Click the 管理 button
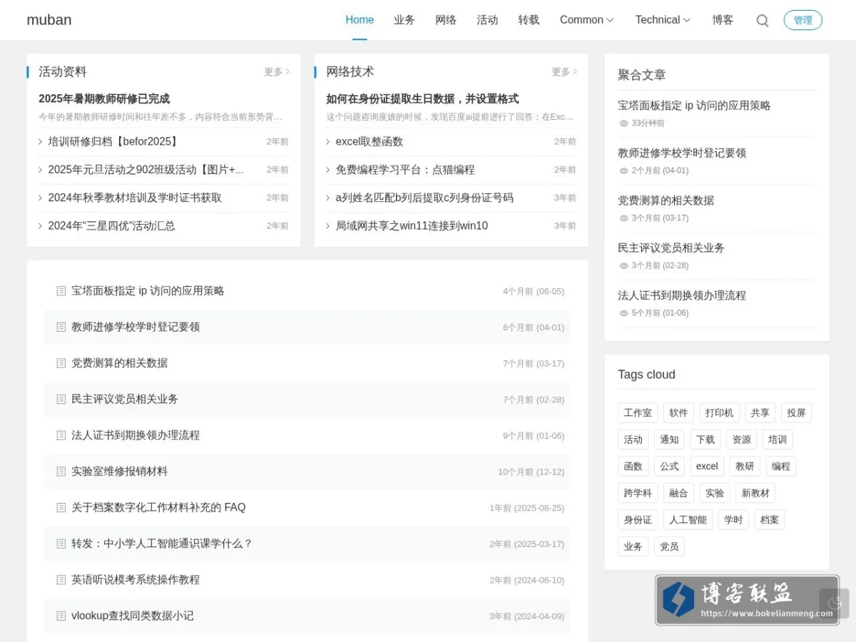This screenshot has height=642, width=856. point(803,20)
